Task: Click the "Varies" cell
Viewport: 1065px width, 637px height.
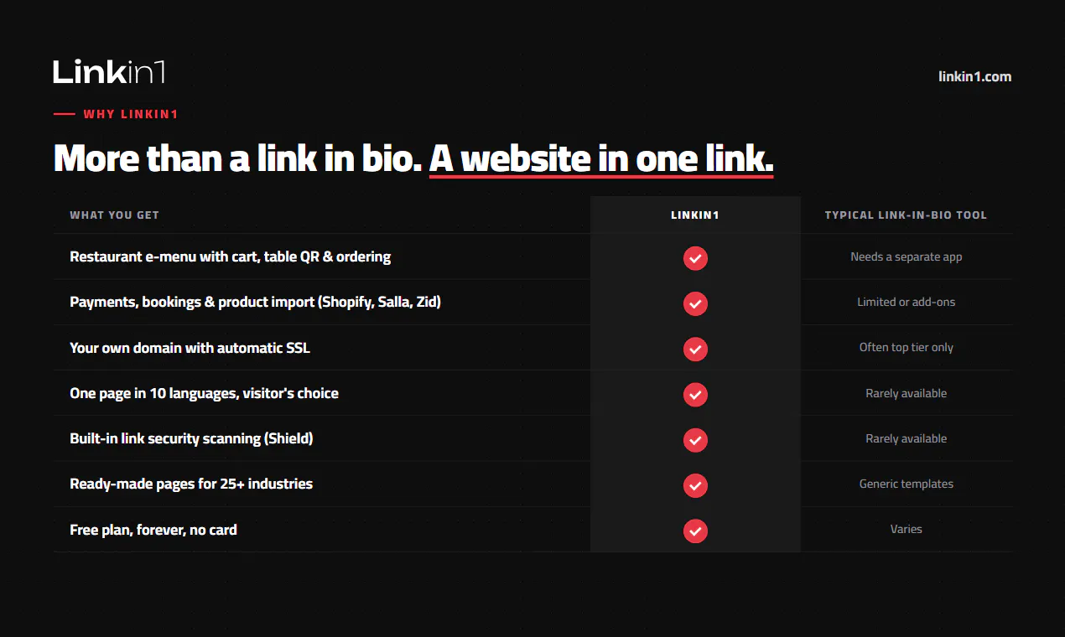Action: [907, 529]
